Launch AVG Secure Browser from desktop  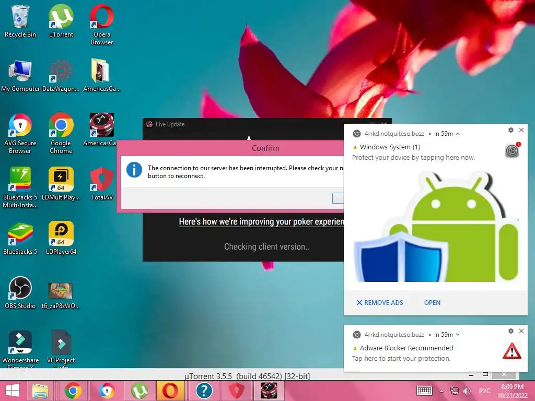click(x=20, y=133)
